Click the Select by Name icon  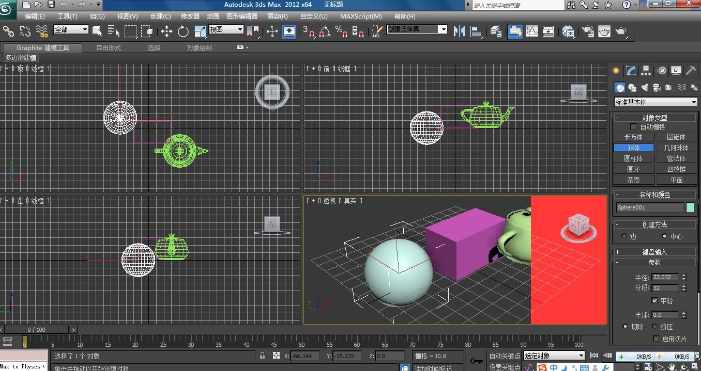point(114,31)
